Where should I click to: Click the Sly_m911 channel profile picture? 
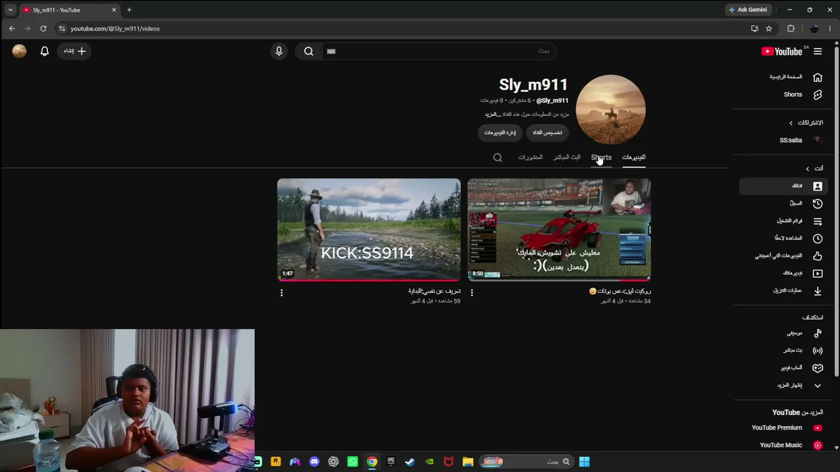coord(610,109)
